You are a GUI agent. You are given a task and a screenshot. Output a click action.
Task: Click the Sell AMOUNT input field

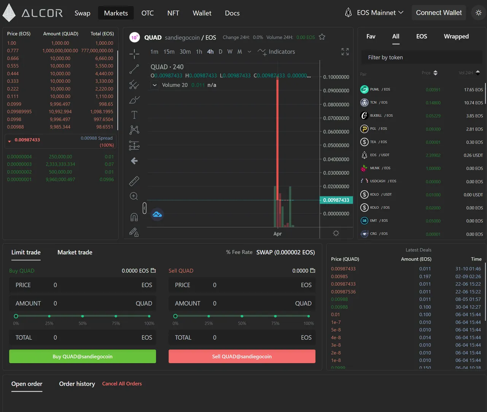pyautogui.click(x=242, y=303)
